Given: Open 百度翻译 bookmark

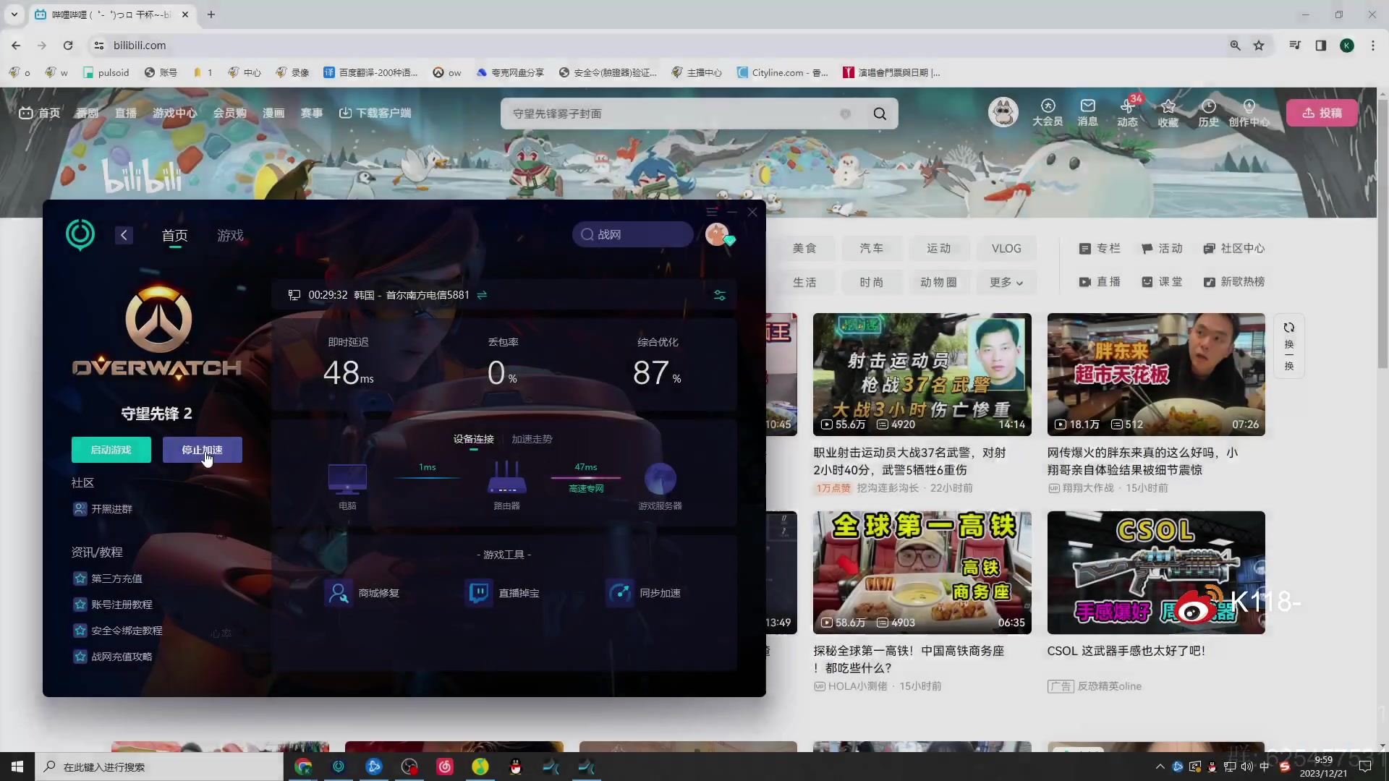Looking at the screenshot, I should tap(370, 72).
